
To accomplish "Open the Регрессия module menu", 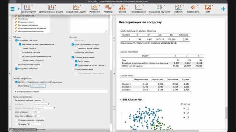I will click(94, 9).
